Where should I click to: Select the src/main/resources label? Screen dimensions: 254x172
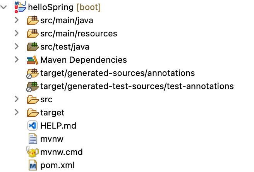point(79,34)
